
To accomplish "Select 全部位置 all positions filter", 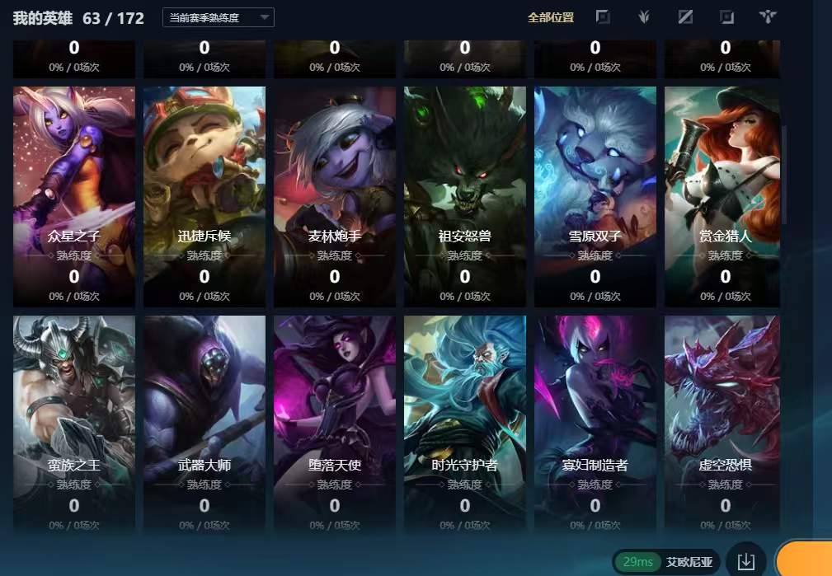I will 551,17.
